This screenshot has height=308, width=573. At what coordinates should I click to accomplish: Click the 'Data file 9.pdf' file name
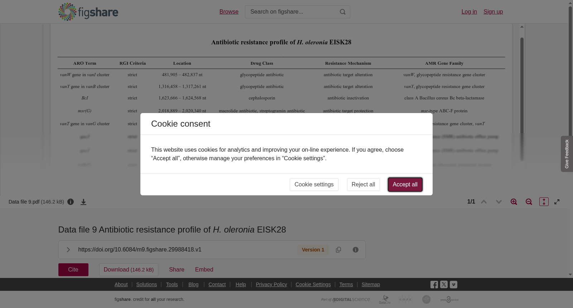[24, 202]
